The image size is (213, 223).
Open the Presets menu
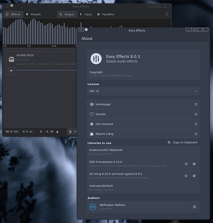[x=33, y=14]
